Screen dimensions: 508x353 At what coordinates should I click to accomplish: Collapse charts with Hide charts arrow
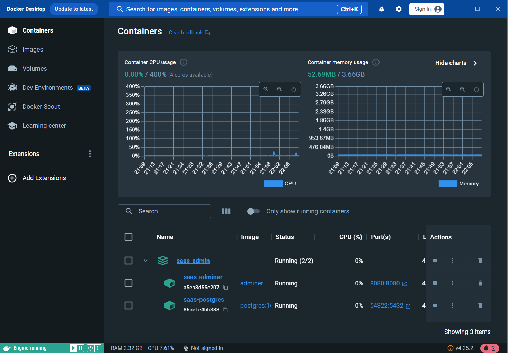(475, 63)
